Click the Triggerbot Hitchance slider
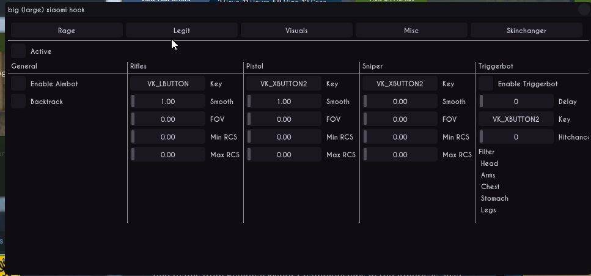 [516, 136]
